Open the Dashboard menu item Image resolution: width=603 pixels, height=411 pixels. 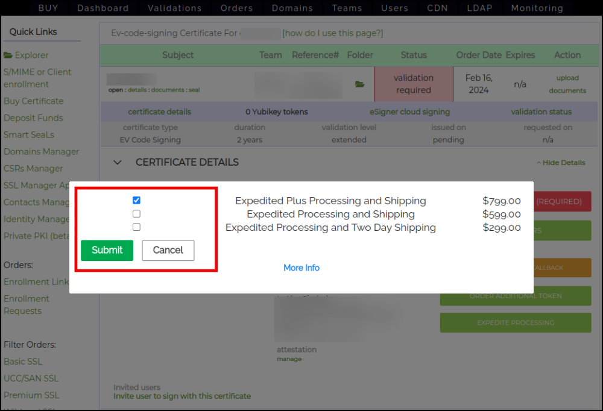(103, 8)
